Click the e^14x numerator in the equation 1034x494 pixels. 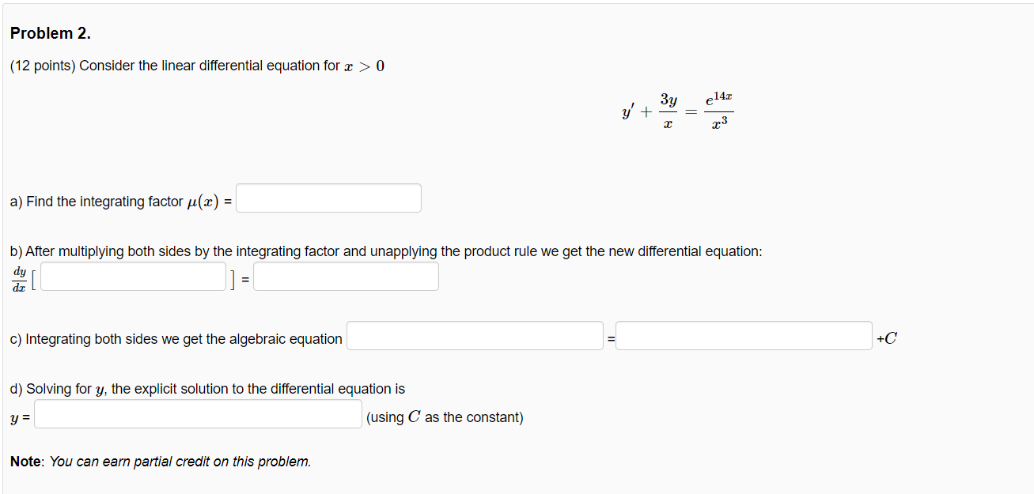tap(717, 97)
